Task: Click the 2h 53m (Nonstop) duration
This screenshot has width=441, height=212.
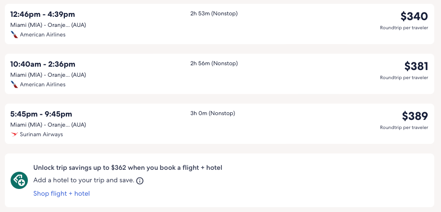Action: click(x=214, y=13)
